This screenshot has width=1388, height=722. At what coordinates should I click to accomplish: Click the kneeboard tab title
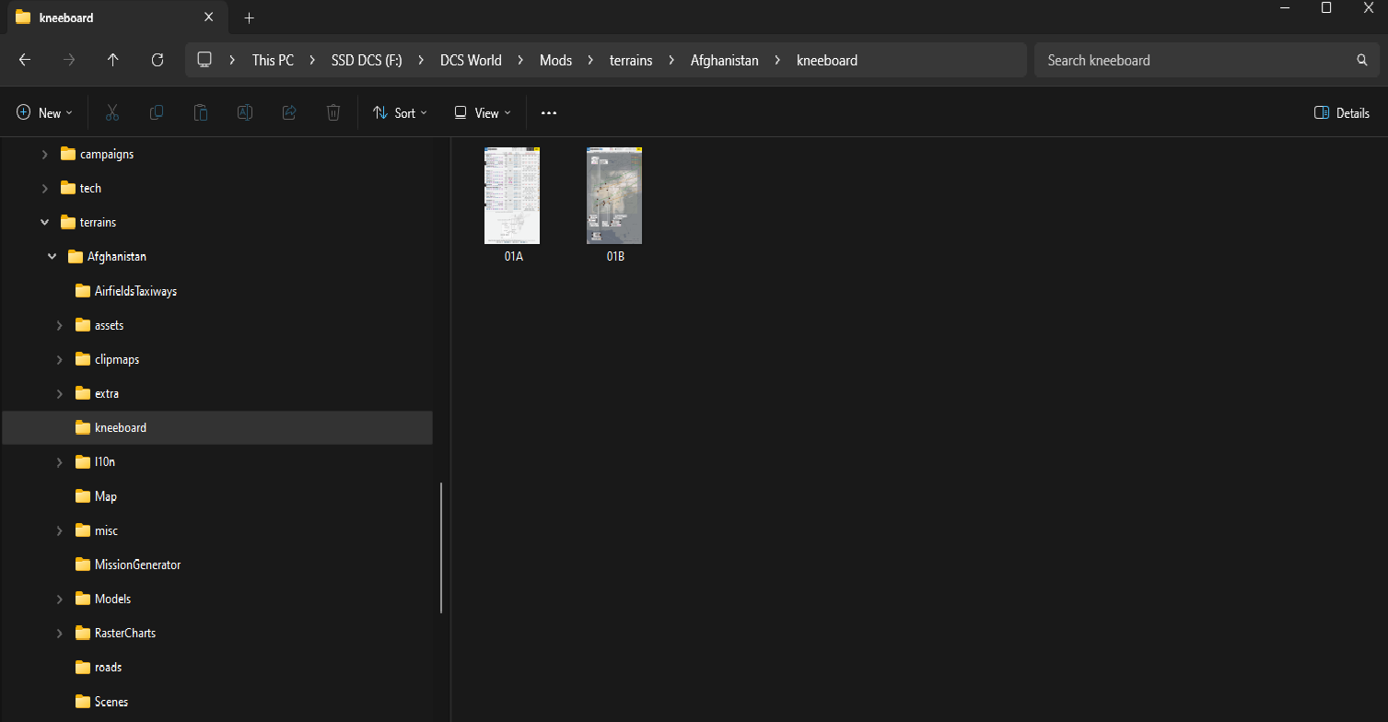pyautogui.click(x=66, y=17)
